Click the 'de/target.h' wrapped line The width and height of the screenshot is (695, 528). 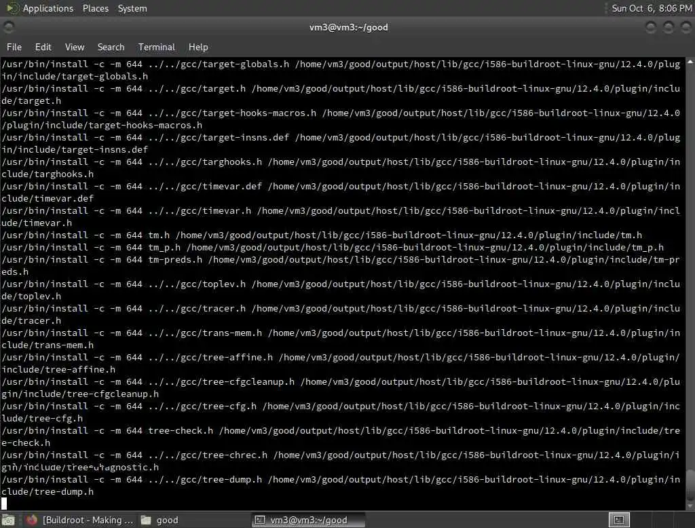pyautogui.click(x=31, y=100)
